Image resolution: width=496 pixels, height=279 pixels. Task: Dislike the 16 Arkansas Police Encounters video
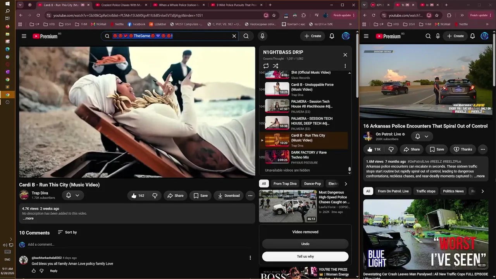coord(391,149)
